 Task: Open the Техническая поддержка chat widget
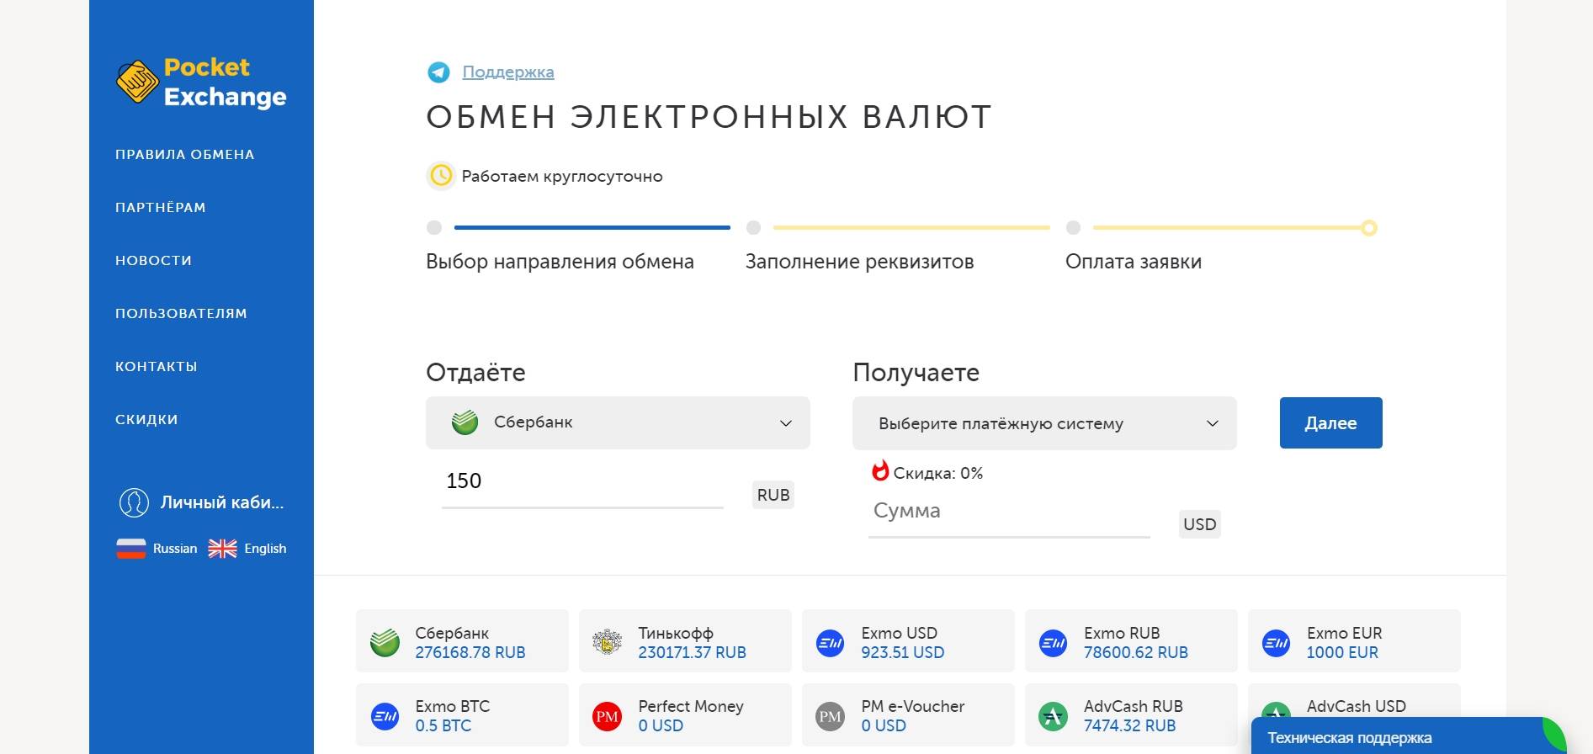1408,736
